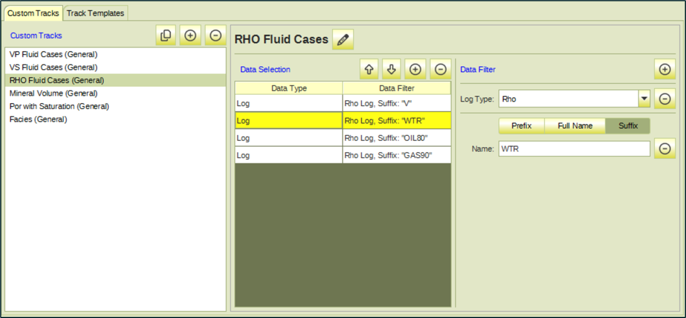Click the pencil icon to rename track
This screenshot has height=318, width=686.
click(x=343, y=40)
